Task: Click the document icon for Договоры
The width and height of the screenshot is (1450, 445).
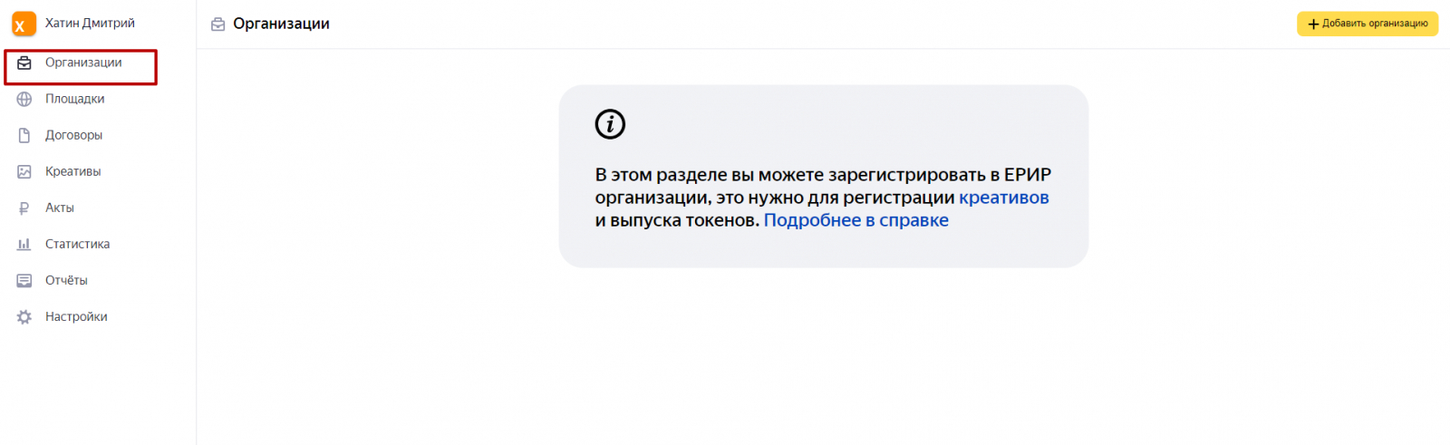Action: click(x=24, y=135)
